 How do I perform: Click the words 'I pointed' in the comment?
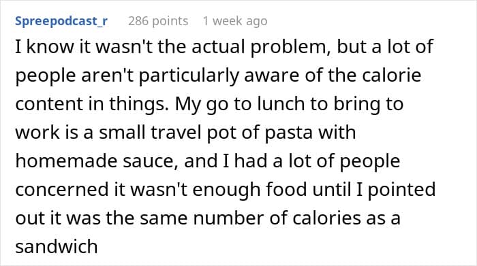point(396,190)
